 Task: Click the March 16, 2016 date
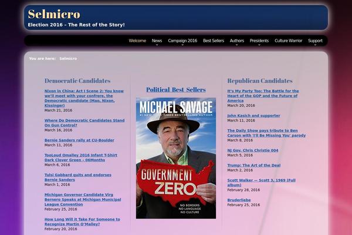tap(58, 130)
